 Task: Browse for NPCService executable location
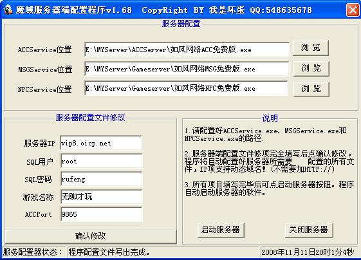click(311, 89)
